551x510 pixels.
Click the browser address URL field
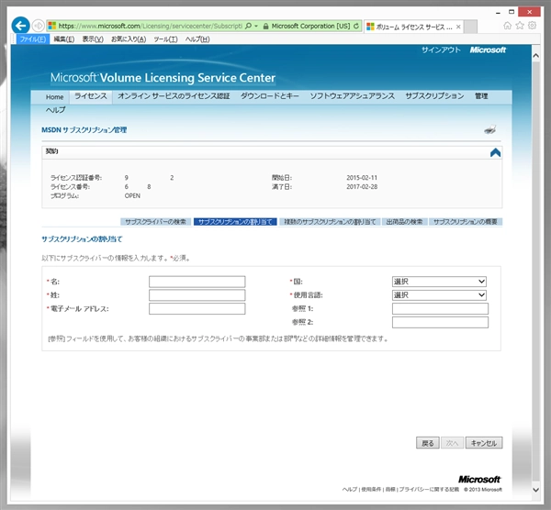[x=150, y=26]
